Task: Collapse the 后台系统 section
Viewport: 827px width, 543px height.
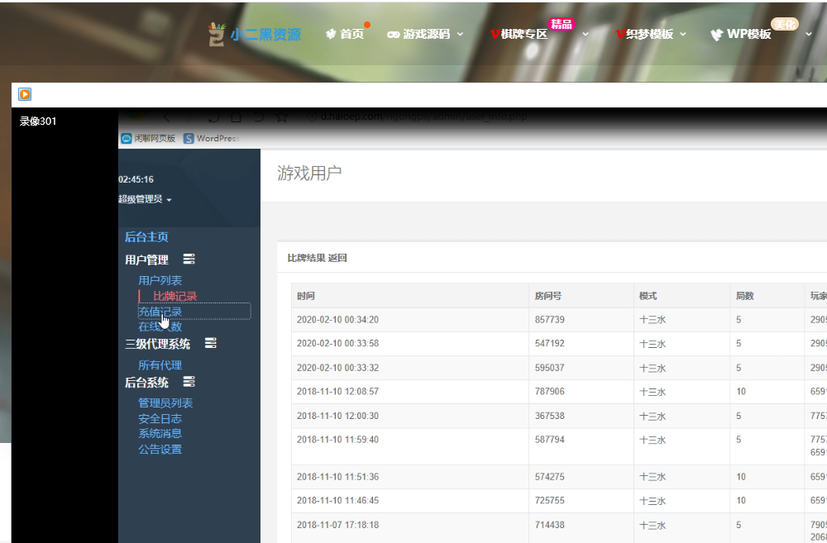Action: 146,383
